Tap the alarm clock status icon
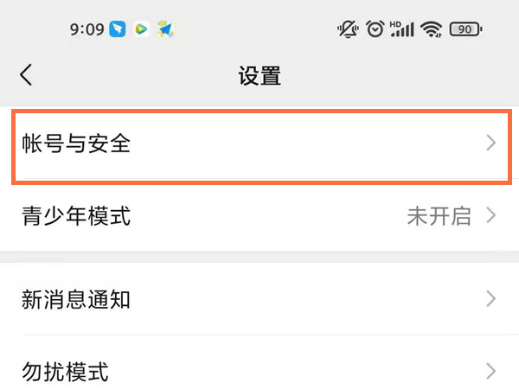 pyautogui.click(x=375, y=29)
